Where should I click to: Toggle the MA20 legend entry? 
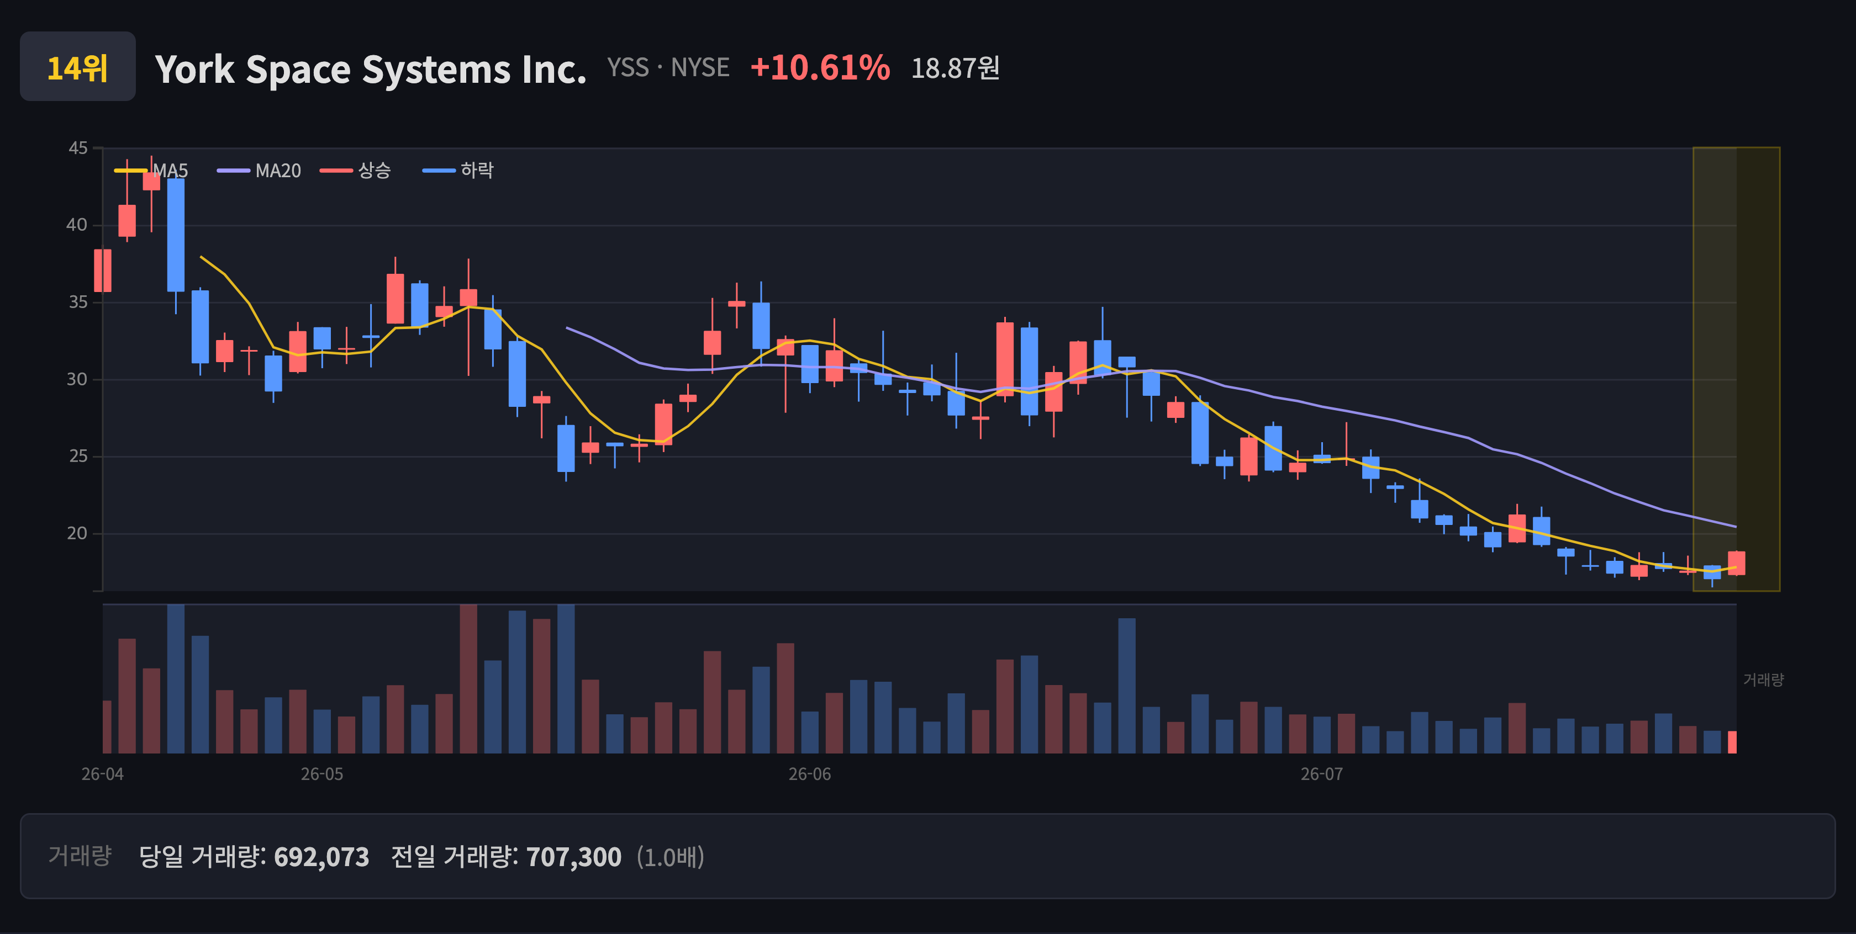[260, 171]
